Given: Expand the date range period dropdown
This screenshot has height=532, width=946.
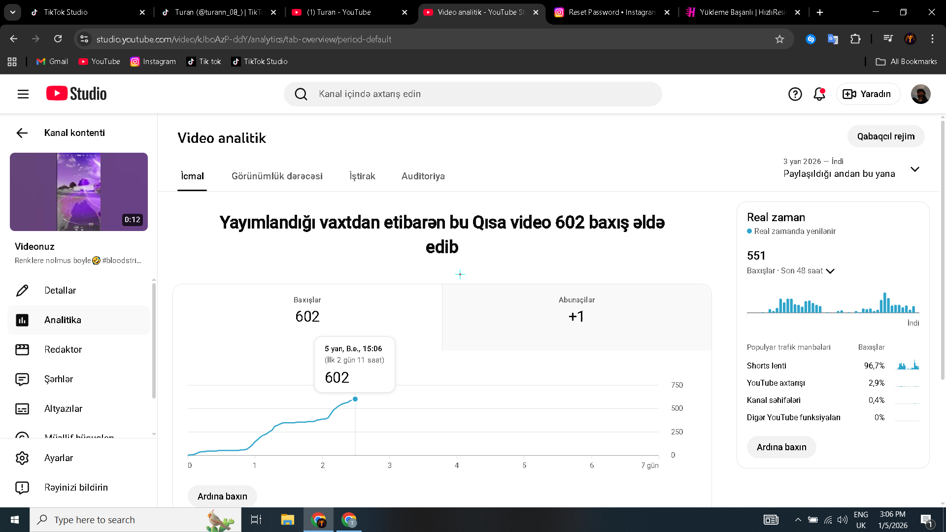Looking at the screenshot, I should tap(915, 169).
